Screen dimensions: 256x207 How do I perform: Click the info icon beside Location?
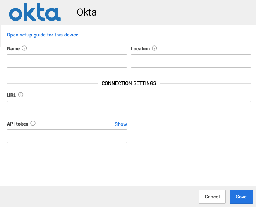[155, 48]
